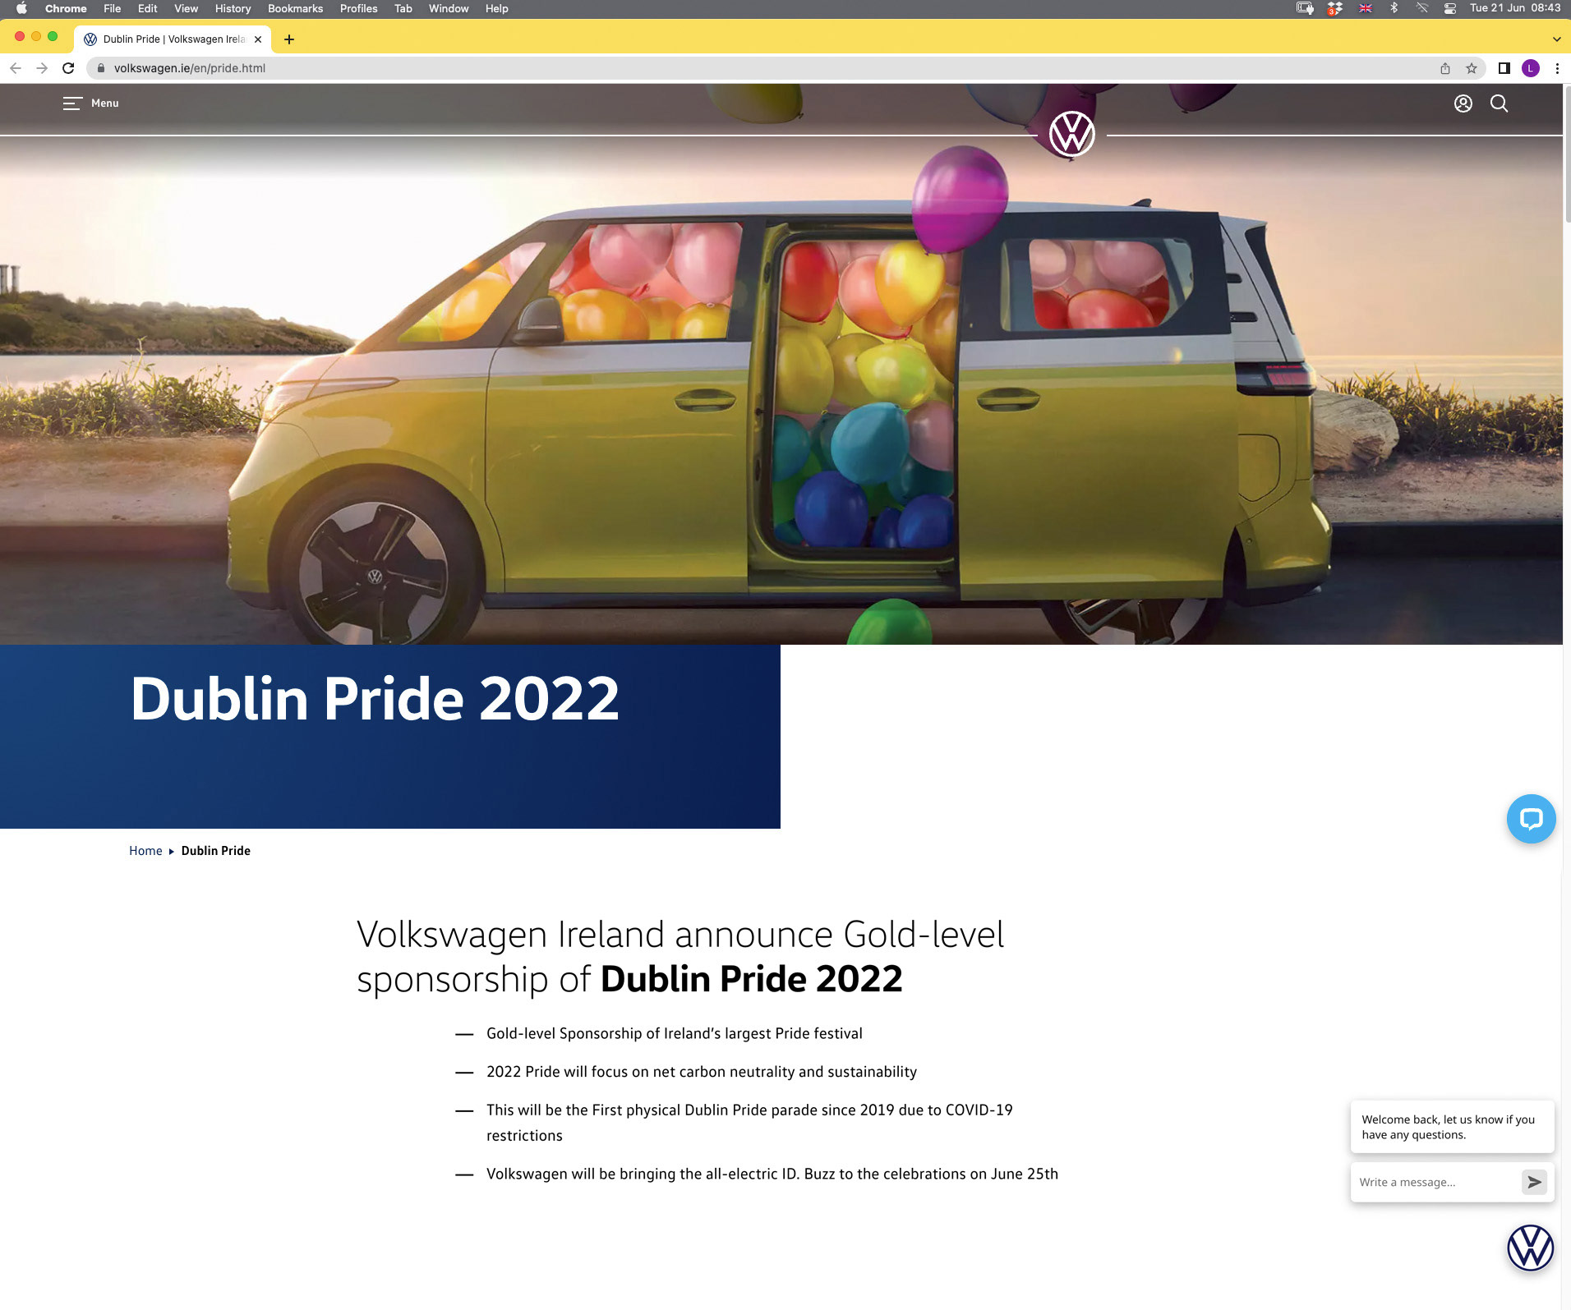1571x1310 pixels.
Task: Open Bluetooth status icon
Action: (1394, 8)
